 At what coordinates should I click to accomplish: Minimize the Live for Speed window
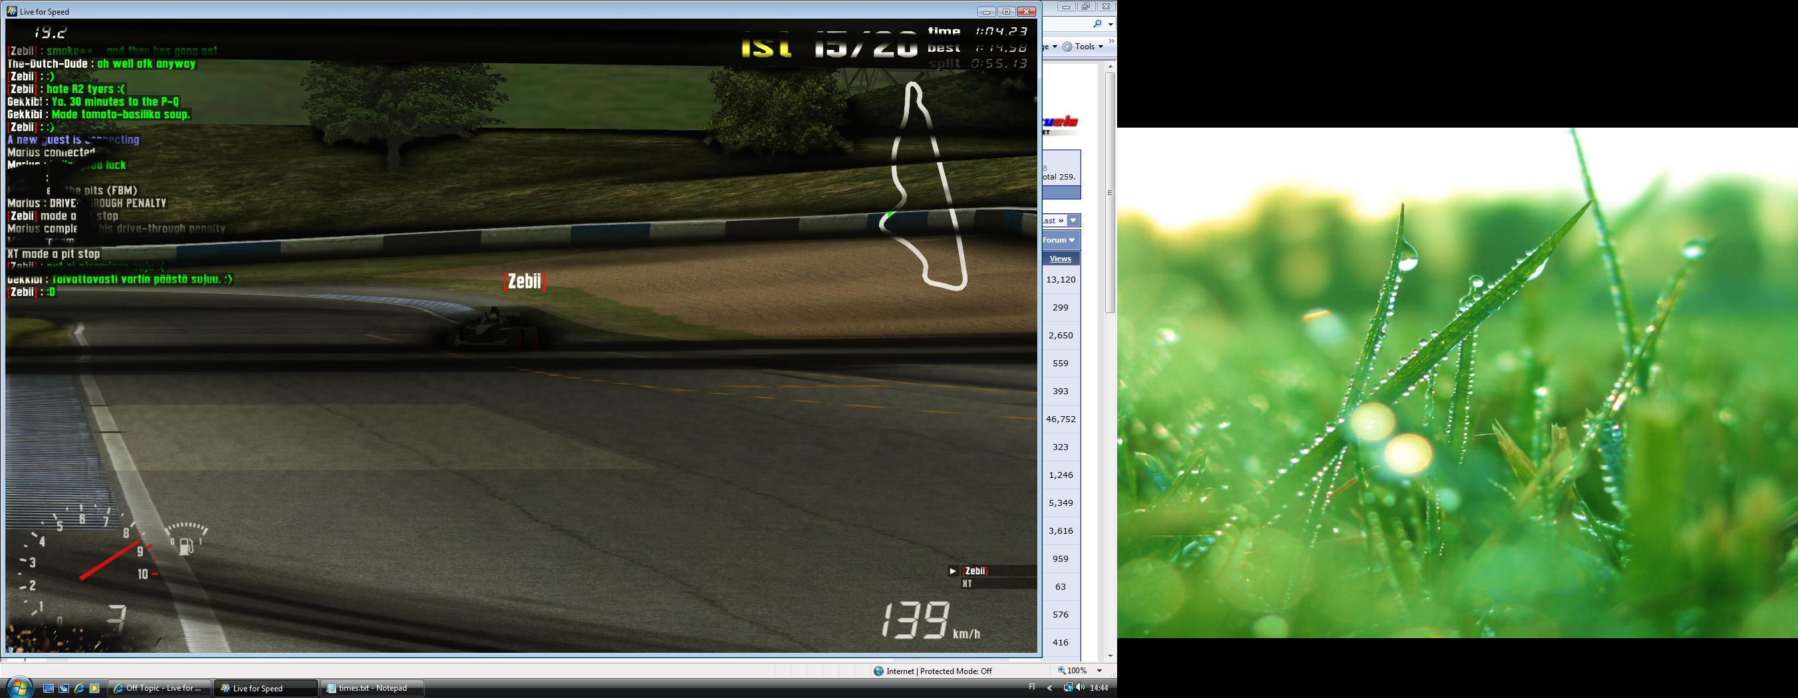(x=986, y=11)
